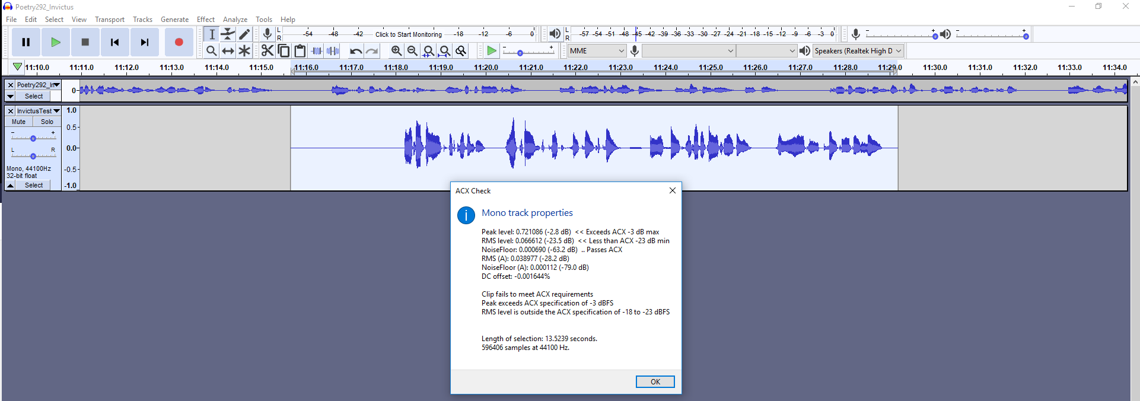Paste audio with the clipboard icon

300,51
